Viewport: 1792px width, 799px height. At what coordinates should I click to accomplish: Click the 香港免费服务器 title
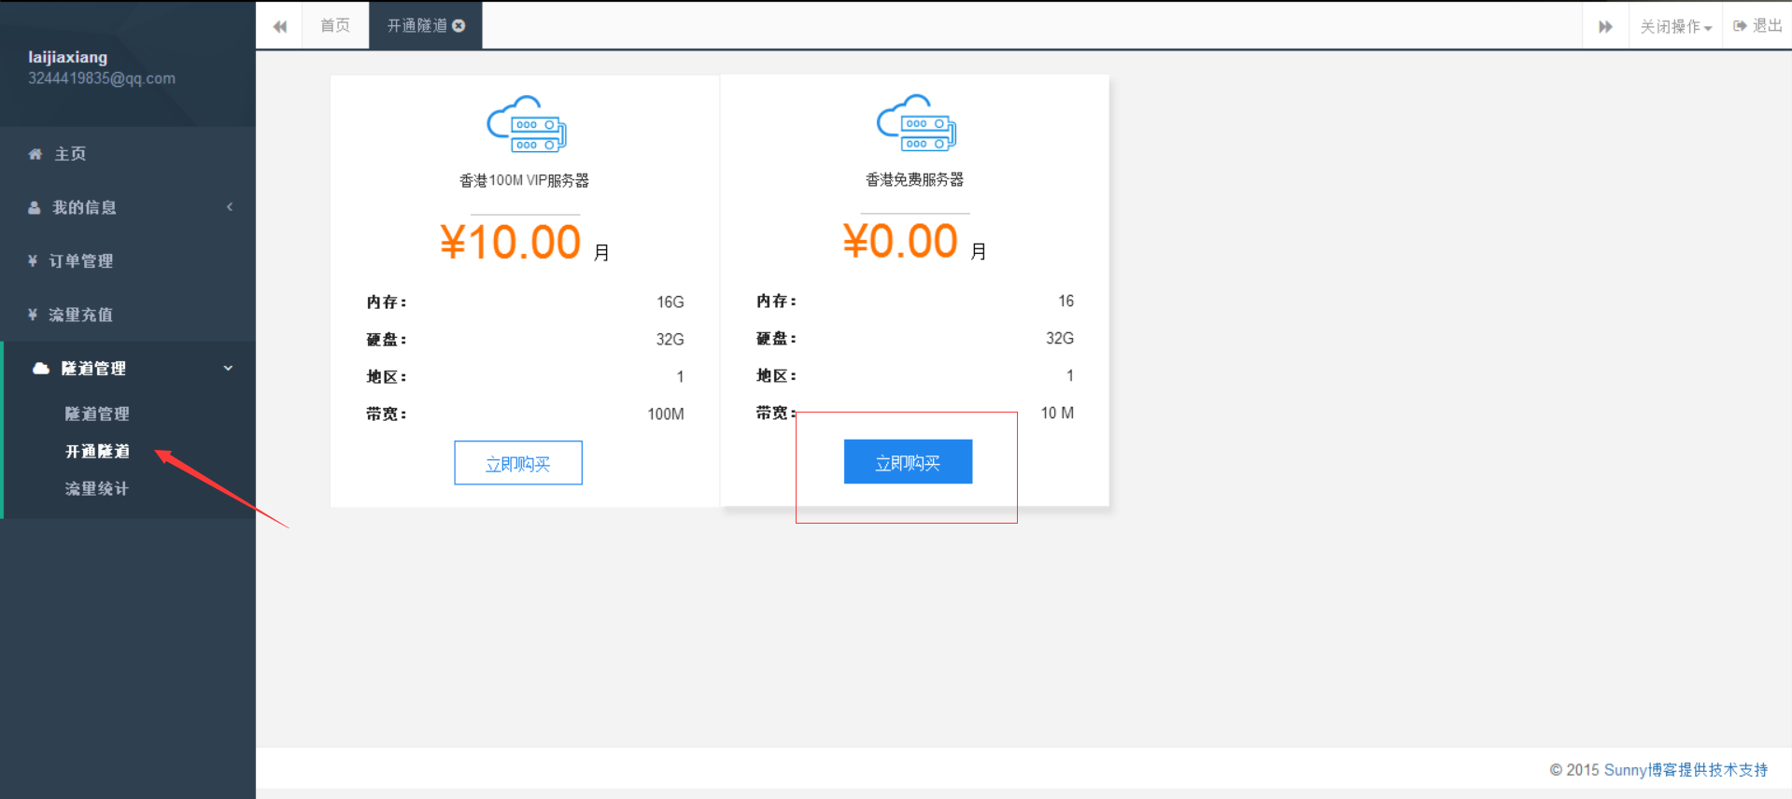click(914, 179)
